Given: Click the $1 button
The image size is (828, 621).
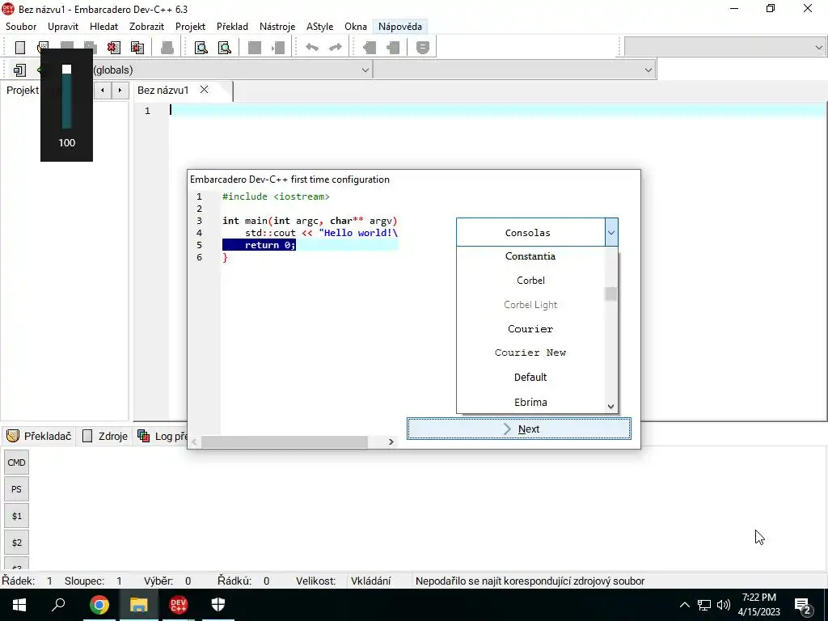Looking at the screenshot, I should (x=16, y=516).
